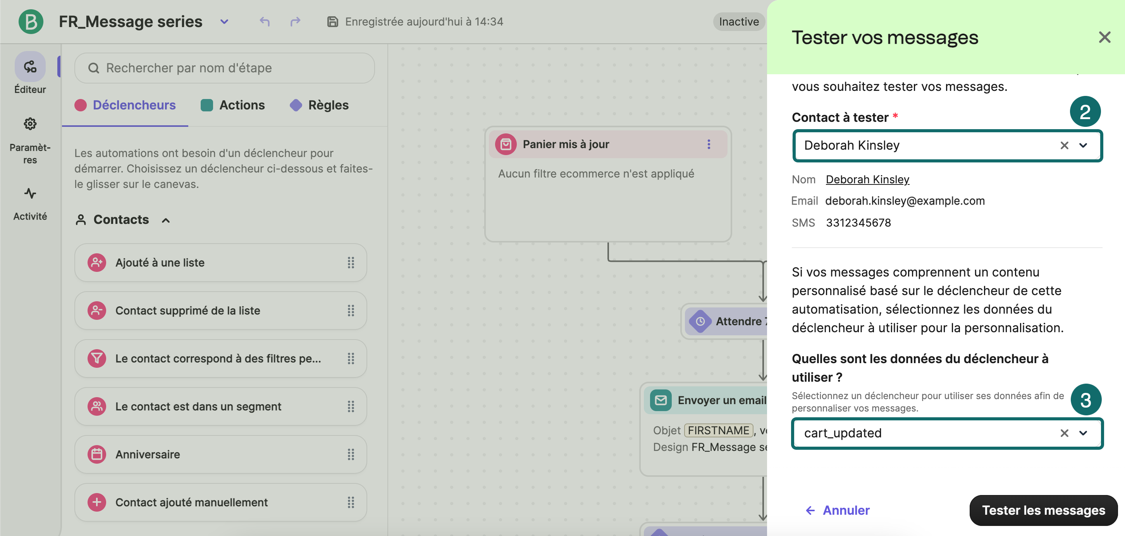
Task: Click the Contact ajouté manuellement plus icon
Action: coord(97,502)
